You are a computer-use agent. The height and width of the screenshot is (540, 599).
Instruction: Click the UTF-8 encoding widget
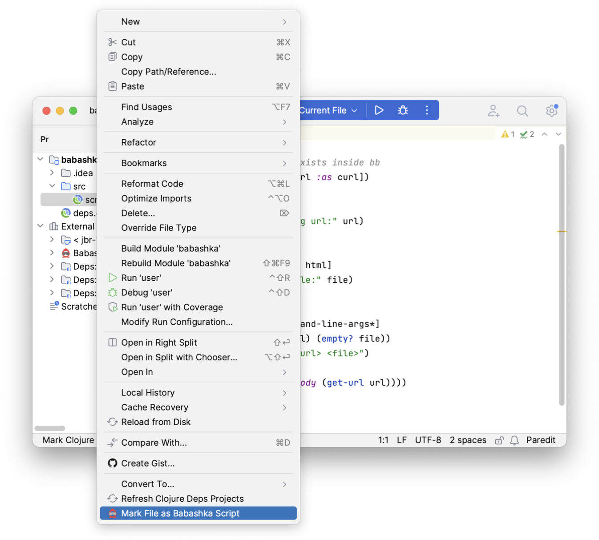coord(428,440)
